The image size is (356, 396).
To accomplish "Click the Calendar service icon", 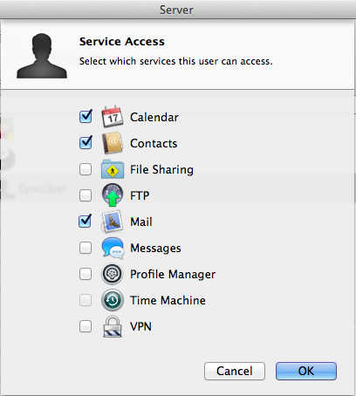I will [x=113, y=117].
